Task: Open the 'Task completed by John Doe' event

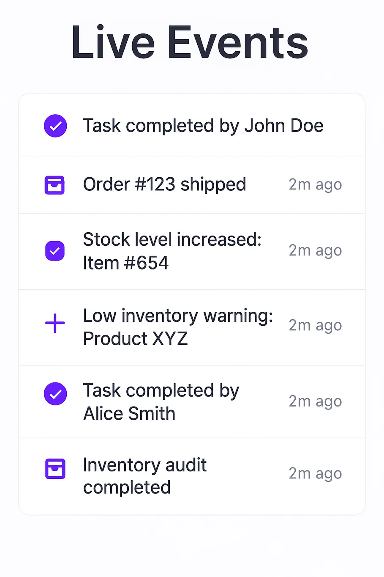Action: 203,126
